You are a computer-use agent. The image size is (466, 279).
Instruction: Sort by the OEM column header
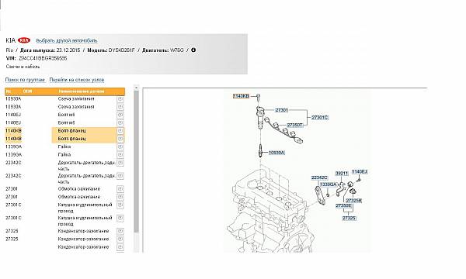click(27, 91)
